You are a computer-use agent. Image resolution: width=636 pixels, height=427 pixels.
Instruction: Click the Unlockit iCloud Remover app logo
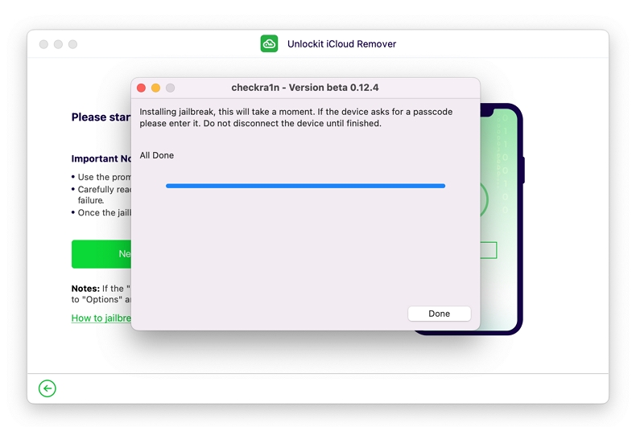click(x=269, y=43)
